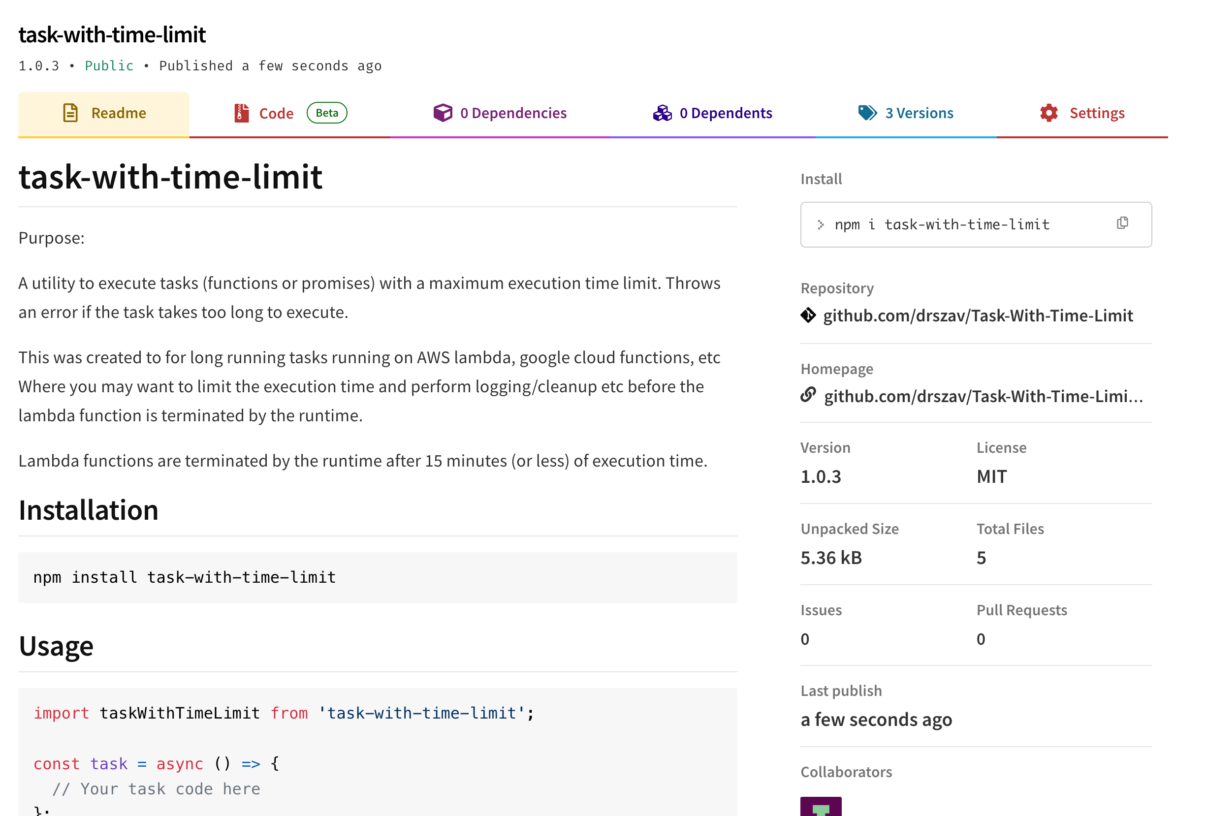Click the Beta badge
Image resolution: width=1206 pixels, height=816 pixels.
pos(327,113)
